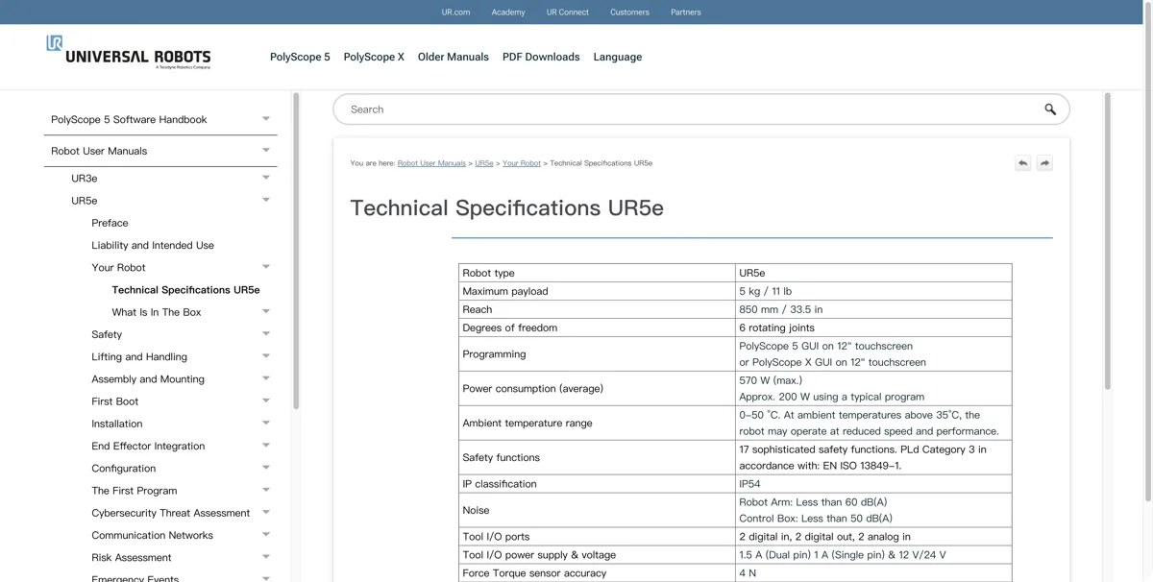
Task: Go to next topic arrow icon
Action: coord(1045,163)
